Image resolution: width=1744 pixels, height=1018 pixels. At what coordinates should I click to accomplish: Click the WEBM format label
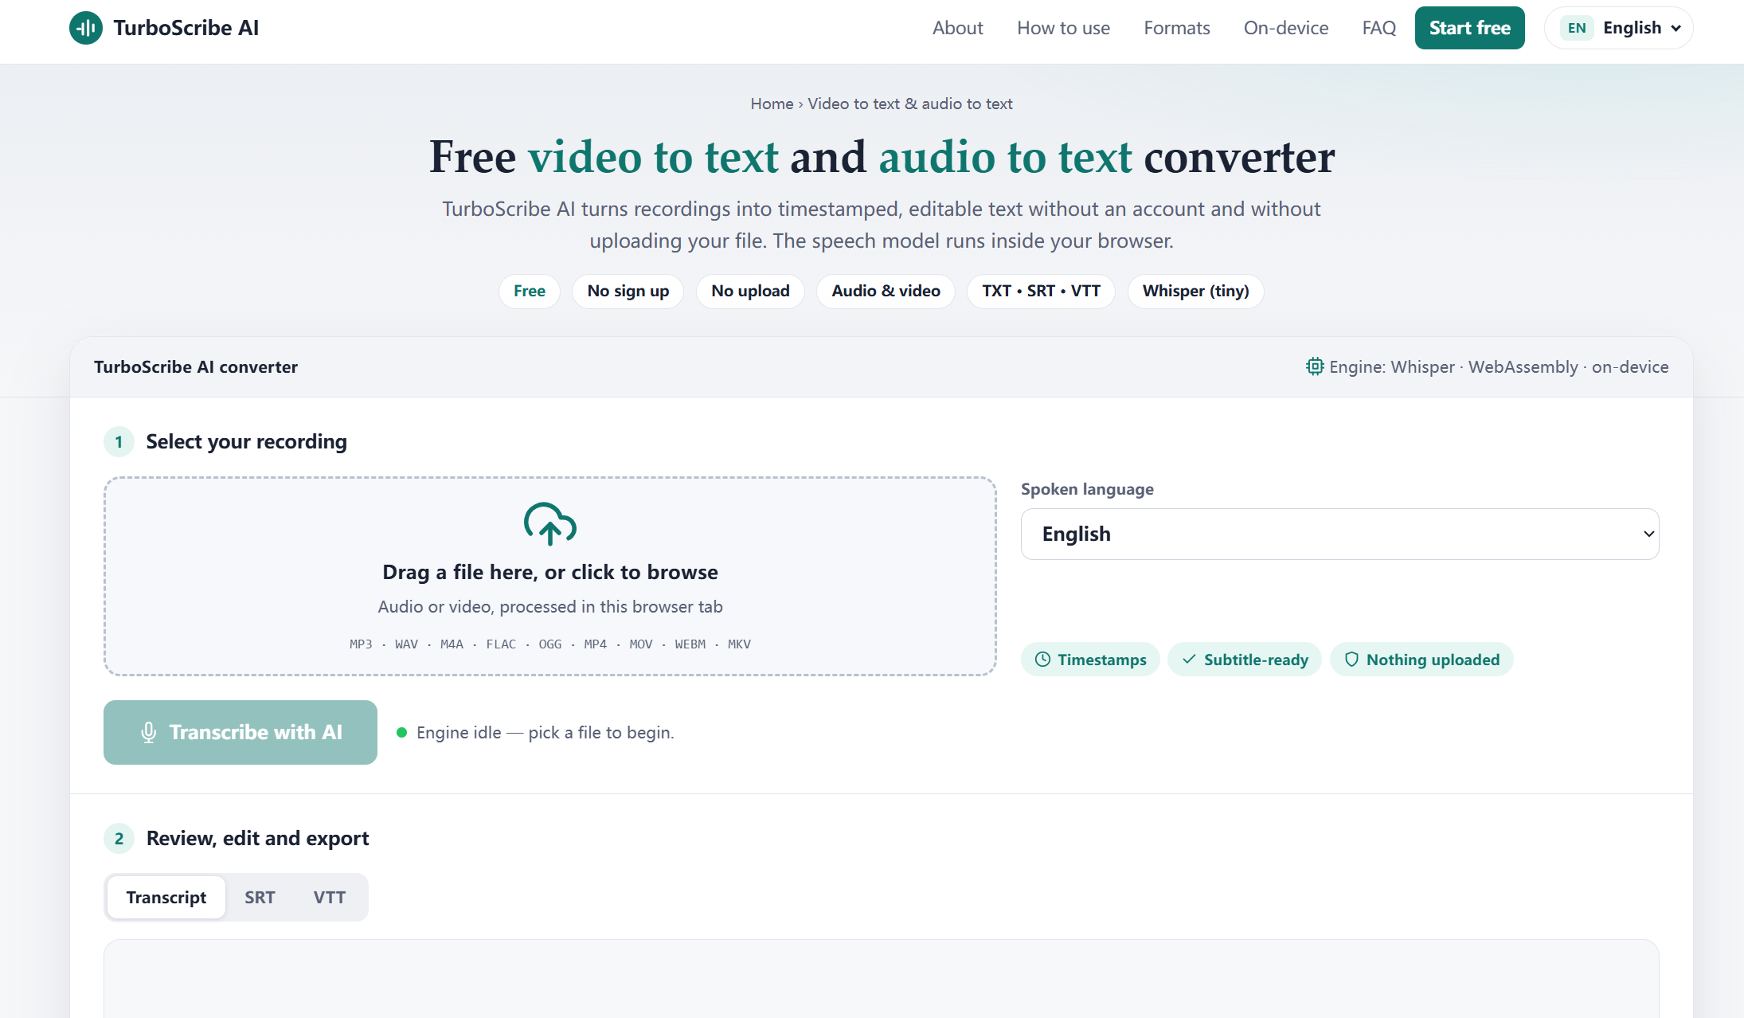click(690, 644)
